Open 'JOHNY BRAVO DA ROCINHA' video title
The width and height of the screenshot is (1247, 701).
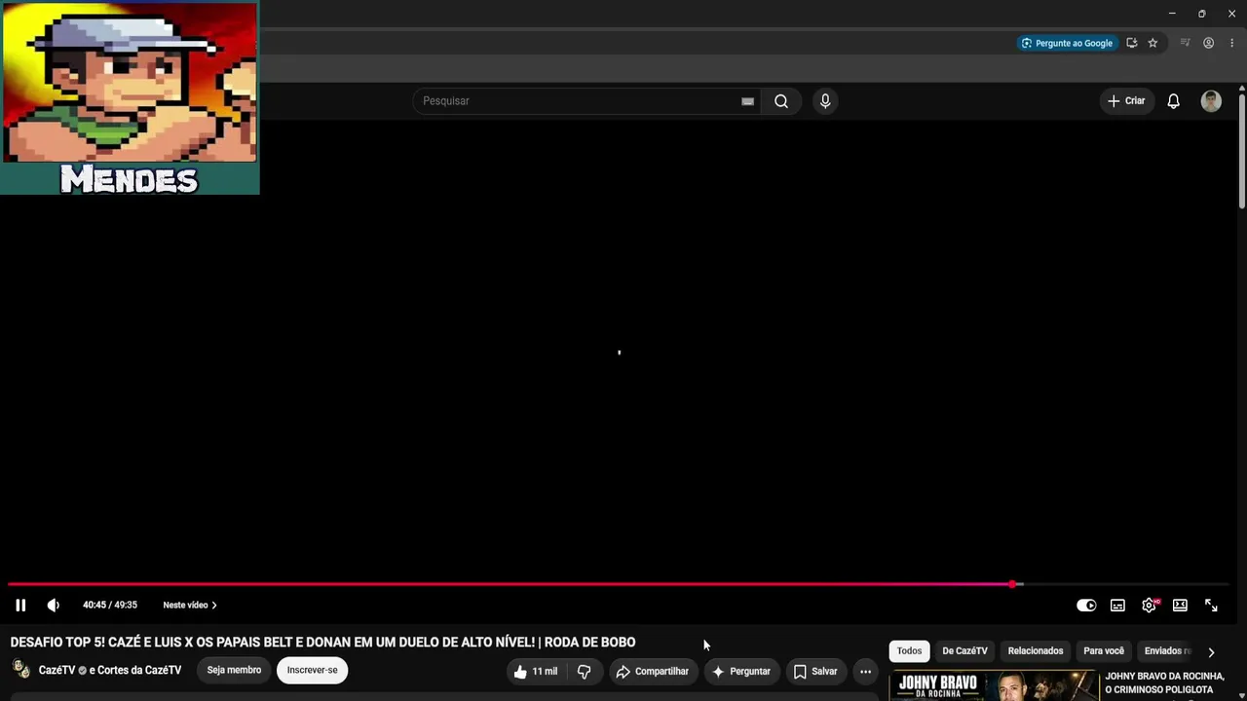coord(1164,683)
